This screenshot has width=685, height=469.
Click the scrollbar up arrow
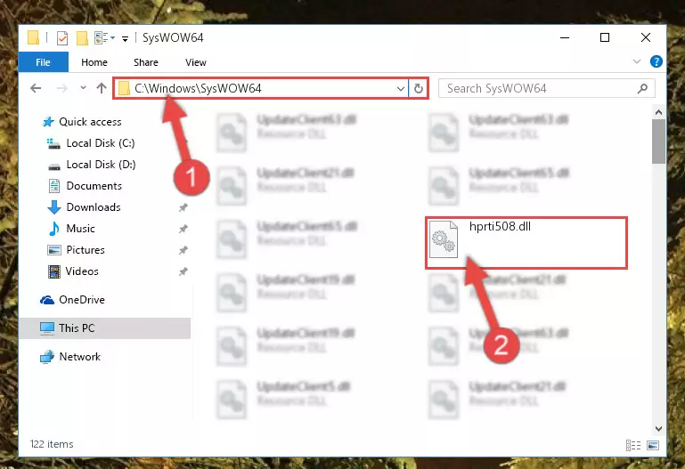coord(658,112)
